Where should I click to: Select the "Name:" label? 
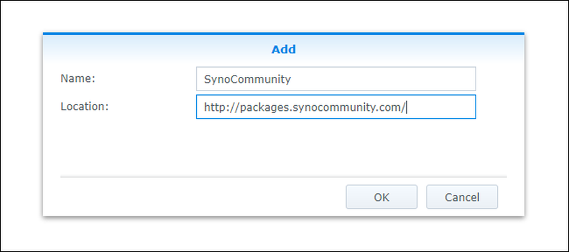pos(77,79)
